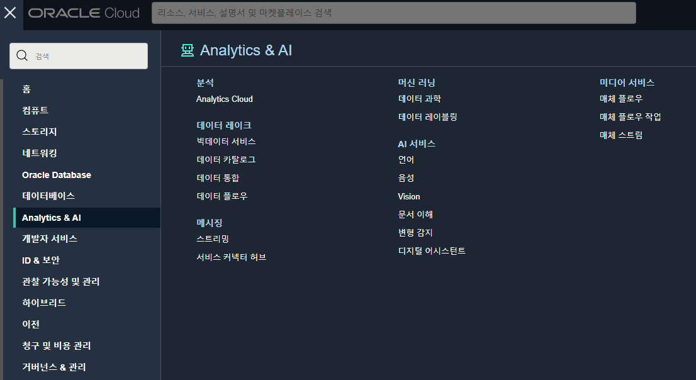Screen dimensions: 696x380
Task: Focus the top resource search bar
Action: (x=393, y=13)
